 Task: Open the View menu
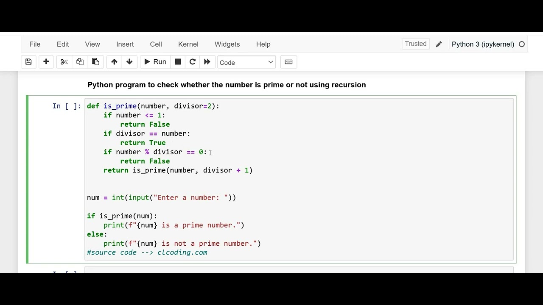[92, 44]
